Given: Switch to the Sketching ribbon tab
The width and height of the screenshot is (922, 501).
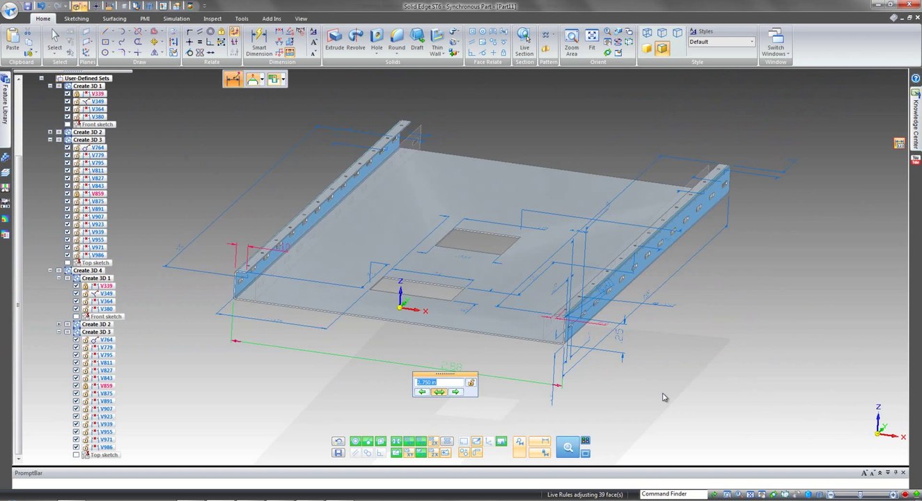Looking at the screenshot, I should point(77,19).
